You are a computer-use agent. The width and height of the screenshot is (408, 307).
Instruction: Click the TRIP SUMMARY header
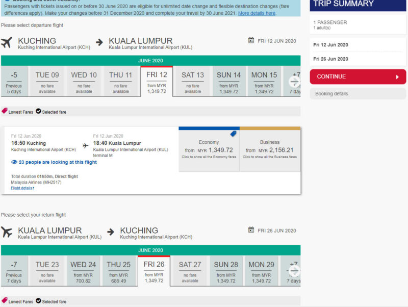point(358,5)
